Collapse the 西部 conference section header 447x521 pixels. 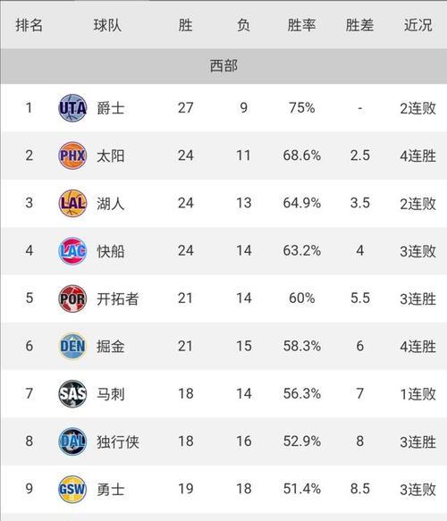point(223,66)
